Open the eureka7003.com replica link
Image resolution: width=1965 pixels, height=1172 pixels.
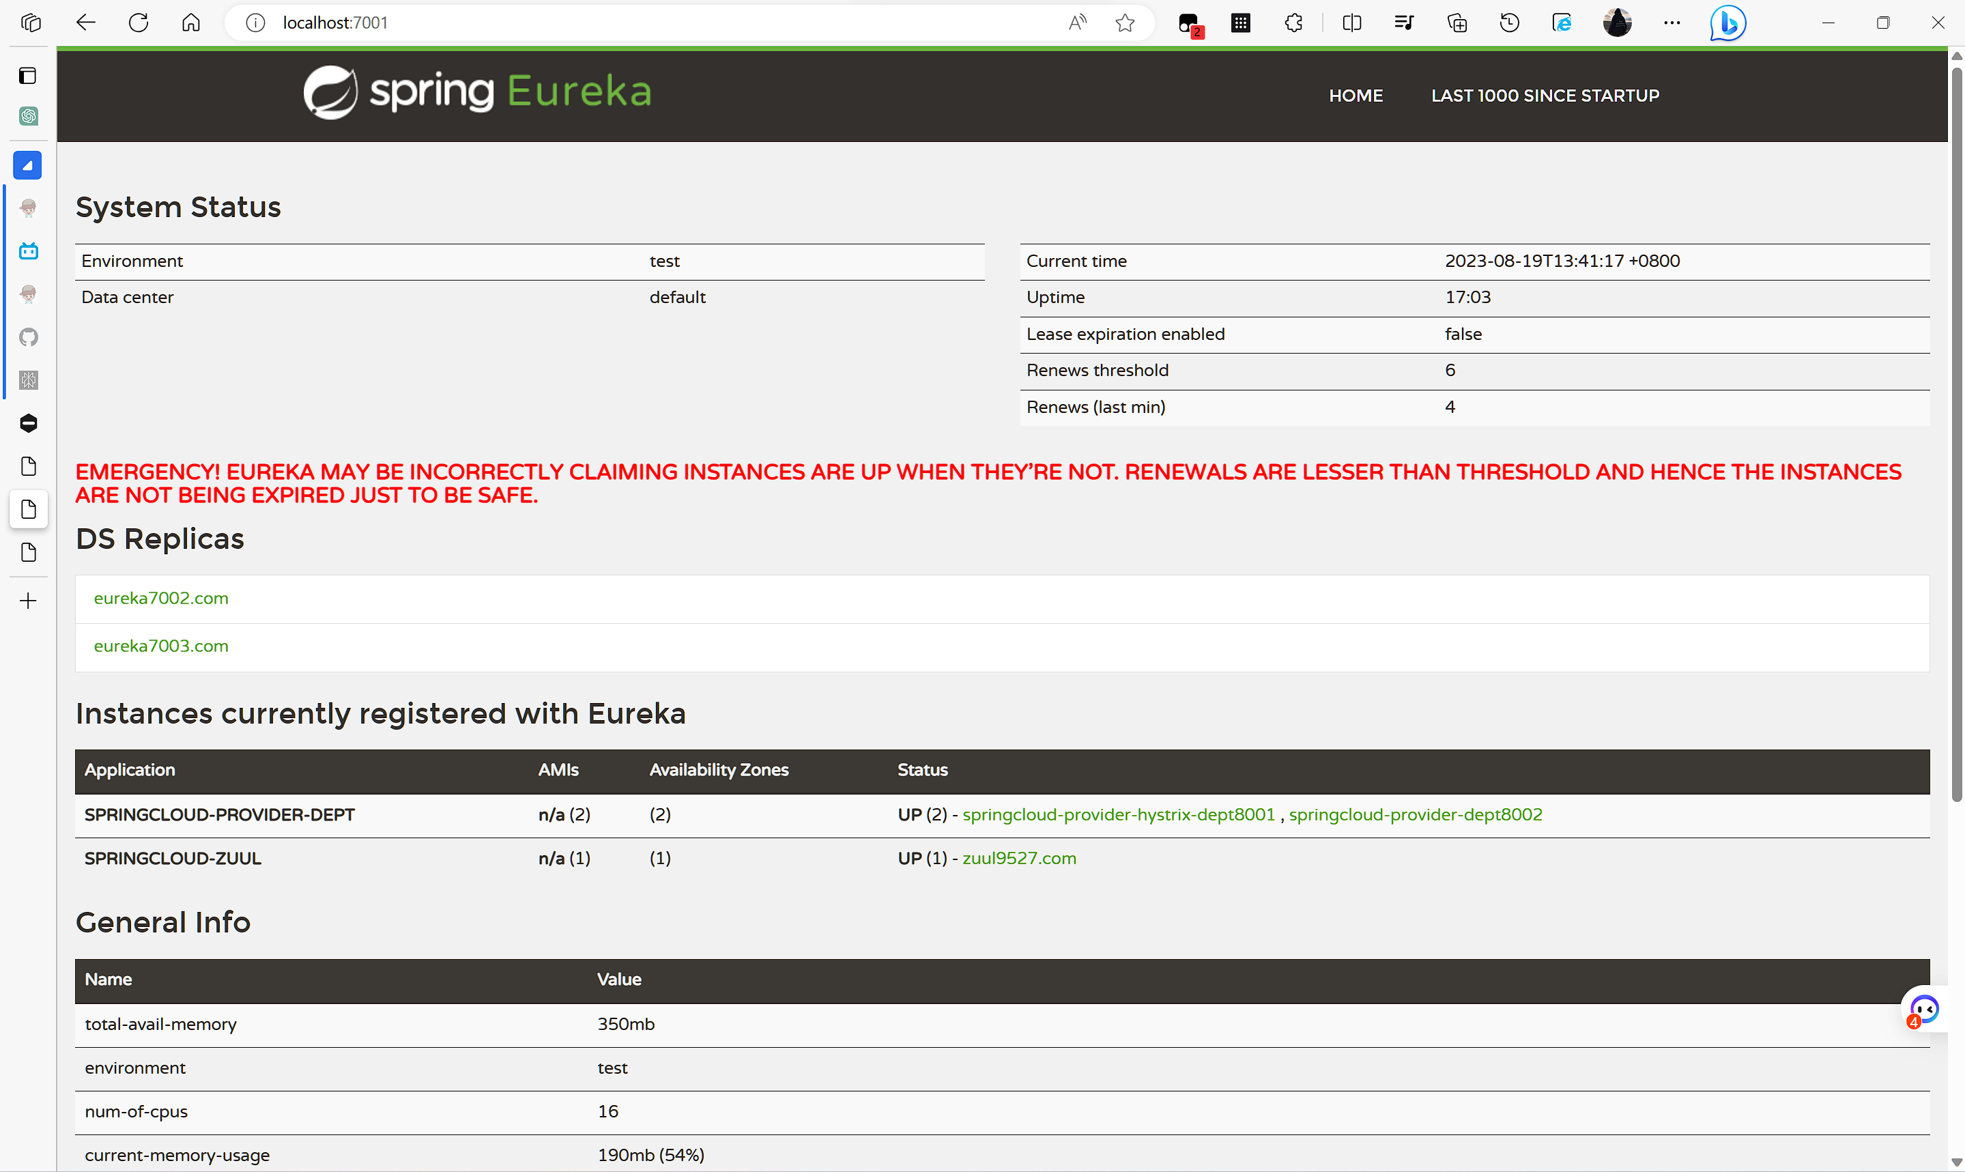tap(161, 646)
